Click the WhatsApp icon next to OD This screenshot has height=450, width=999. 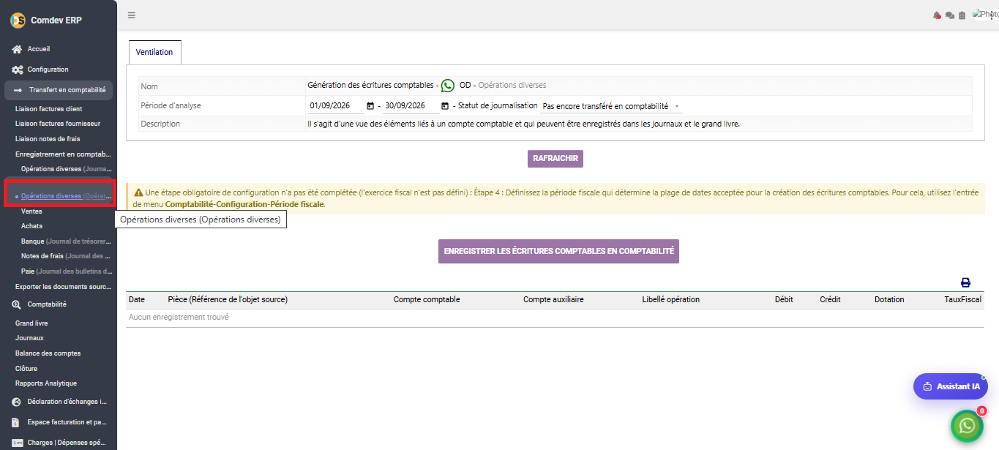(447, 86)
